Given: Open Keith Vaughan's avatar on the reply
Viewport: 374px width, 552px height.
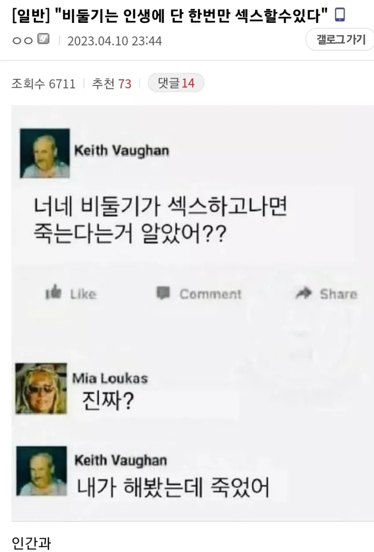Looking at the screenshot, I should (42, 471).
